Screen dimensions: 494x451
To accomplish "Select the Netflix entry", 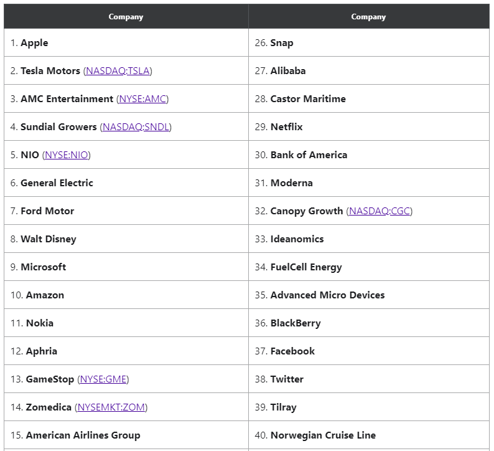I will point(287,127).
